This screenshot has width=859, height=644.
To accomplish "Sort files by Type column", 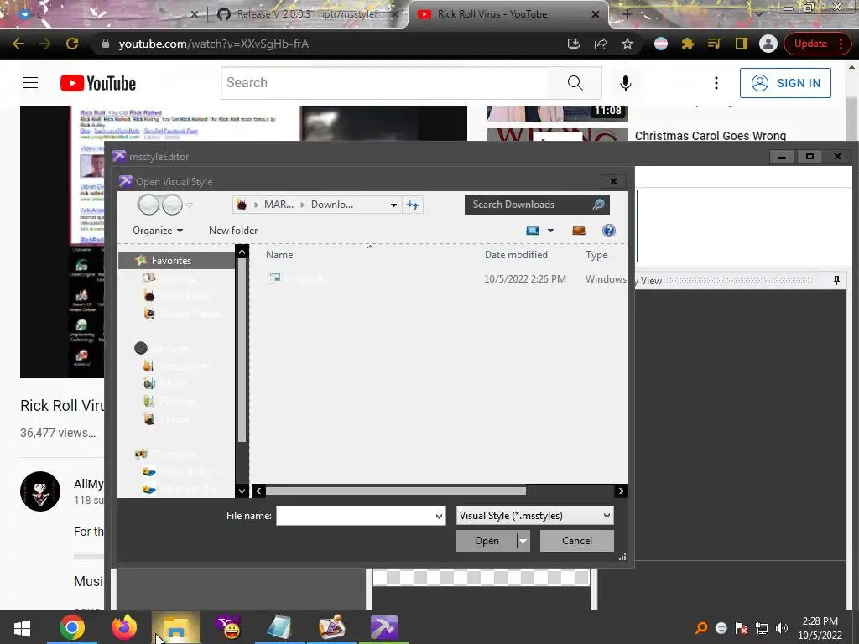I will 596,255.
